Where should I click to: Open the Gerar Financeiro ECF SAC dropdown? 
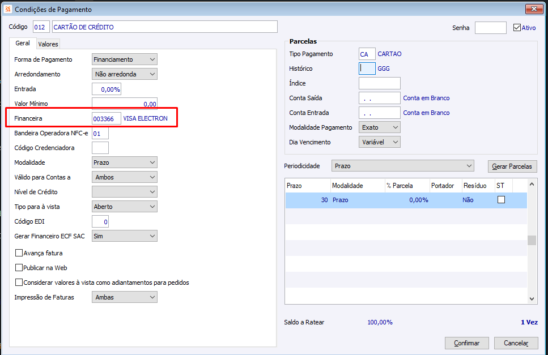click(125, 236)
